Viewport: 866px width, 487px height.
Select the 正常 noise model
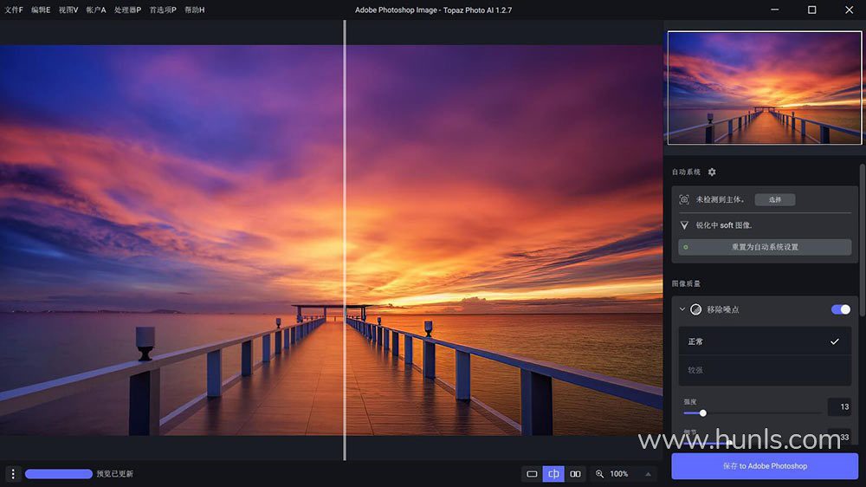[x=765, y=341]
